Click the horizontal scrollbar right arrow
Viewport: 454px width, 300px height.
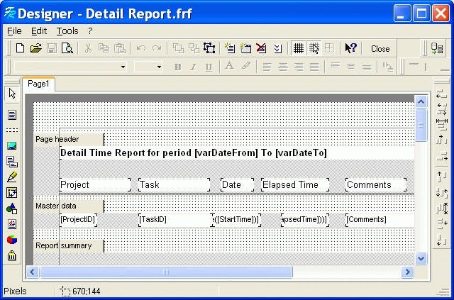[407, 272]
